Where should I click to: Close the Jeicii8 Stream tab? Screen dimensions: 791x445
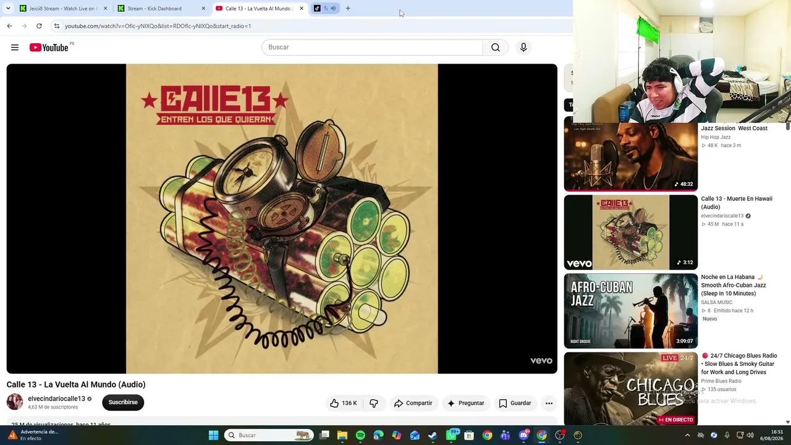click(x=105, y=9)
